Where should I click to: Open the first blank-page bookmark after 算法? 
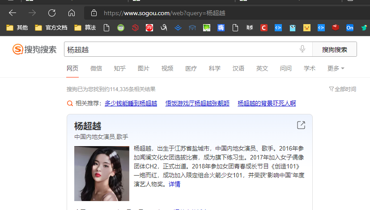(106, 28)
